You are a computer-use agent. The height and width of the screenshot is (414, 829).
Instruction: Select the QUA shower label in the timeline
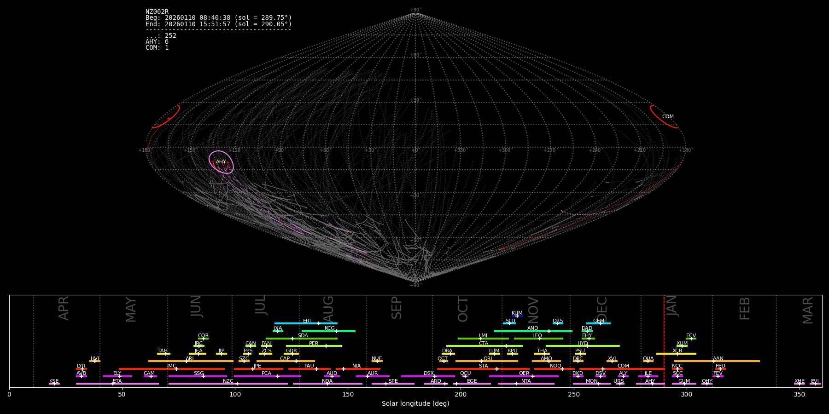(648, 359)
